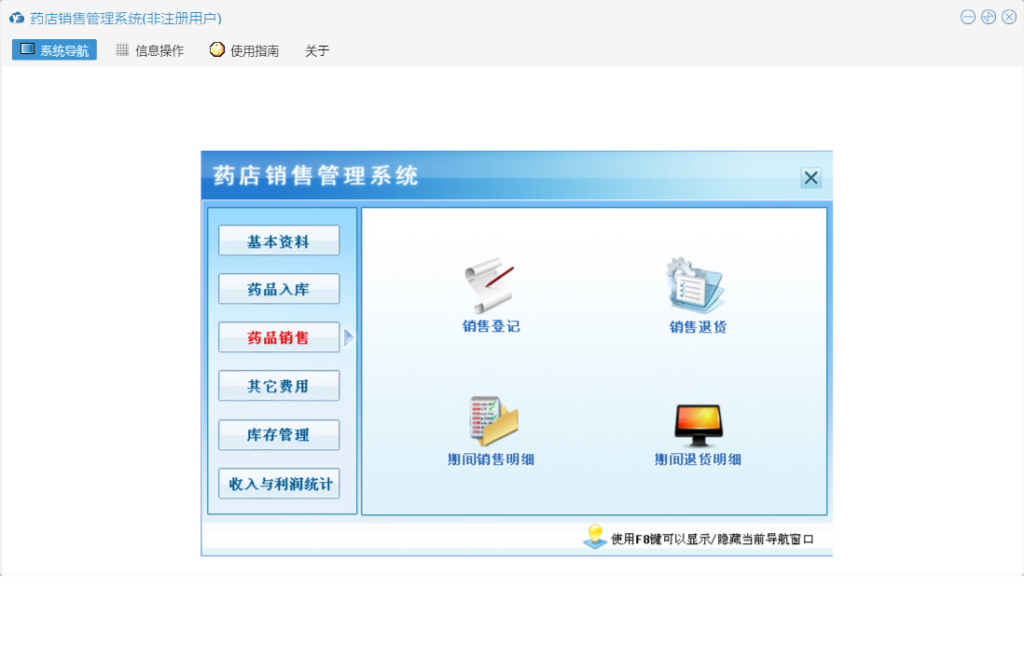Image resolution: width=1024 pixels, height=670 pixels.
Task: Select the 库存管理 sidebar button
Action: point(279,434)
